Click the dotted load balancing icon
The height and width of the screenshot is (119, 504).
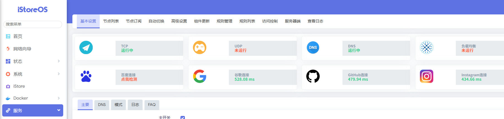pyautogui.click(x=427, y=47)
